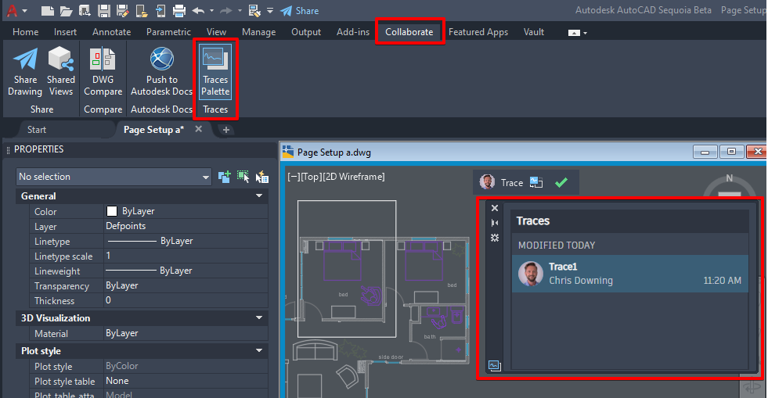Open the Featured Apps tab
Image resolution: width=768 pixels, height=398 pixels.
click(x=478, y=32)
